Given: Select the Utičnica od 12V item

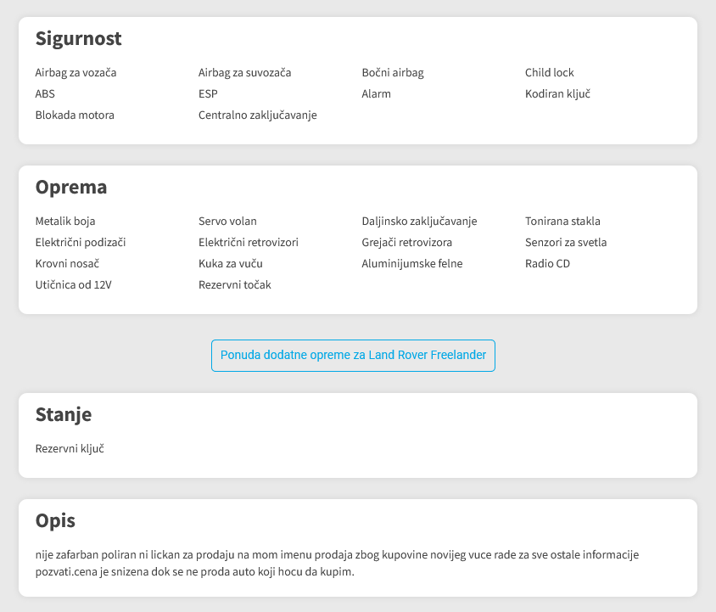Looking at the screenshot, I should pyautogui.click(x=74, y=284).
